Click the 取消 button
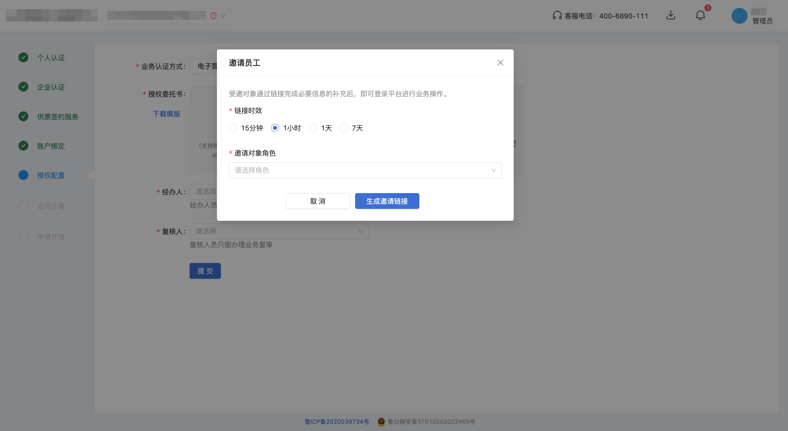The width and height of the screenshot is (788, 431). click(x=318, y=201)
